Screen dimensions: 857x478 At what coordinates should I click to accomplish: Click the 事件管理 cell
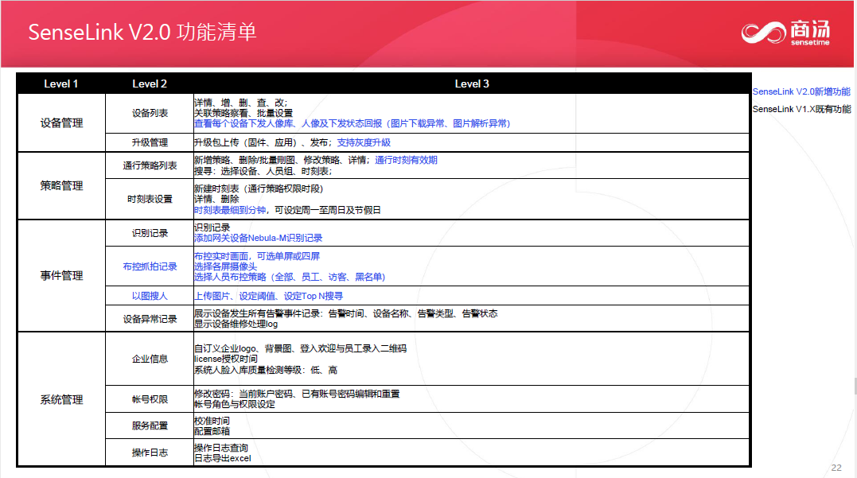click(61, 275)
